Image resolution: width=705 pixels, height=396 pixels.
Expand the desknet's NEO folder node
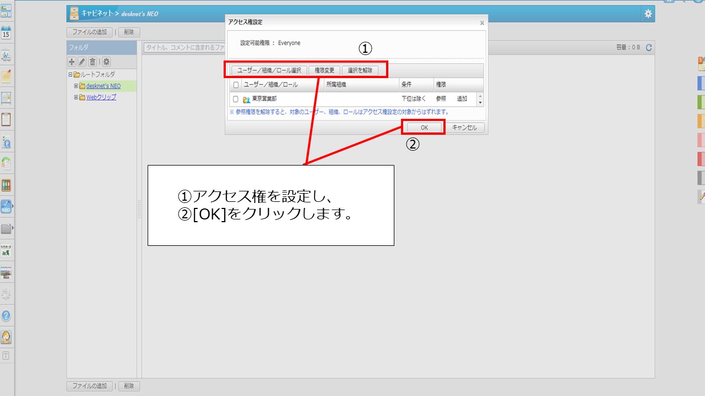76,86
